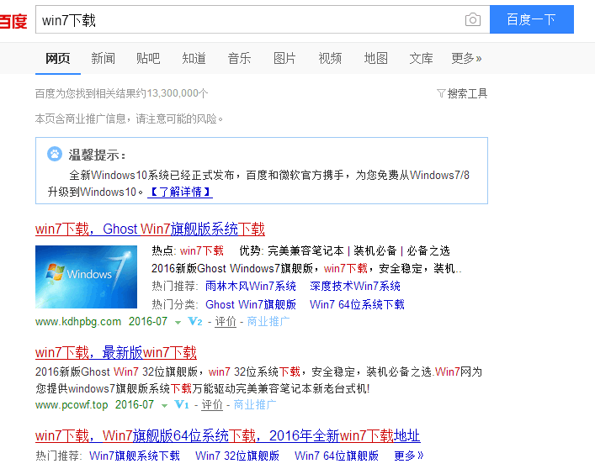Open the Ghost Win7旗舰版 category link
The image size is (595, 469).
[251, 304]
